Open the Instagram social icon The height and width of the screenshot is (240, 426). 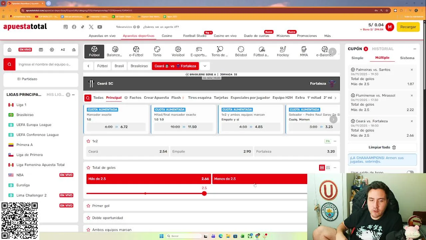pos(66,27)
